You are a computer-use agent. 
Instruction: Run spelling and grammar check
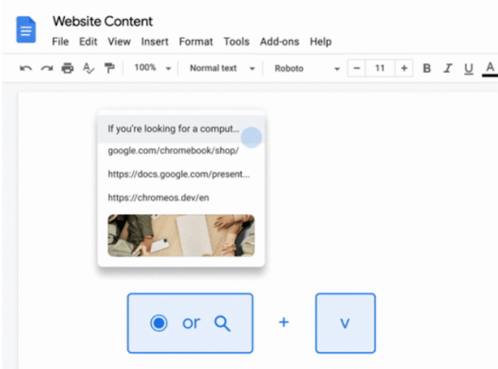click(88, 68)
